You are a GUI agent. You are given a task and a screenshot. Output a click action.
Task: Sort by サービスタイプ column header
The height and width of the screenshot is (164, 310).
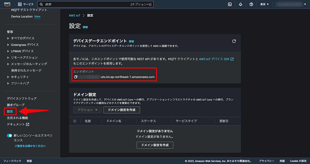(186, 121)
